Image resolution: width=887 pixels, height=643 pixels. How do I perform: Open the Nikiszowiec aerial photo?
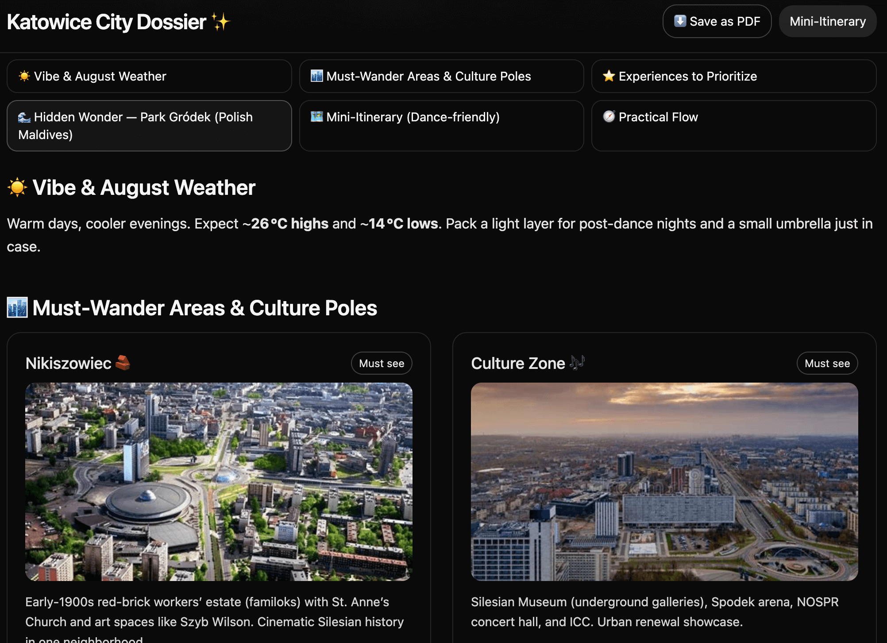tap(219, 482)
